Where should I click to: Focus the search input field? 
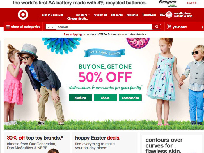click(x=104, y=27)
